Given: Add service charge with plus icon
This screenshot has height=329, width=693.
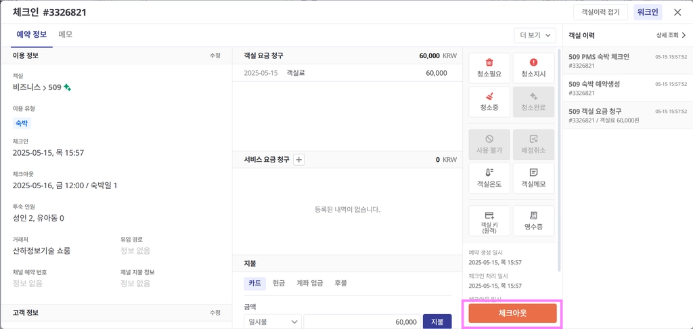Looking at the screenshot, I should pyautogui.click(x=299, y=160).
